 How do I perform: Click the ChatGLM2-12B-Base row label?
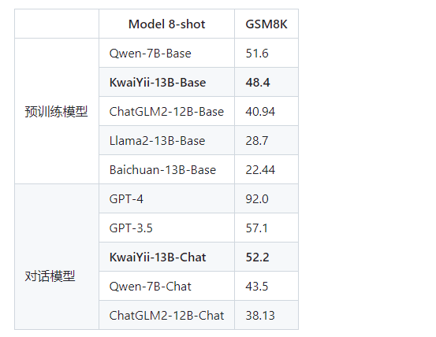click(x=166, y=112)
